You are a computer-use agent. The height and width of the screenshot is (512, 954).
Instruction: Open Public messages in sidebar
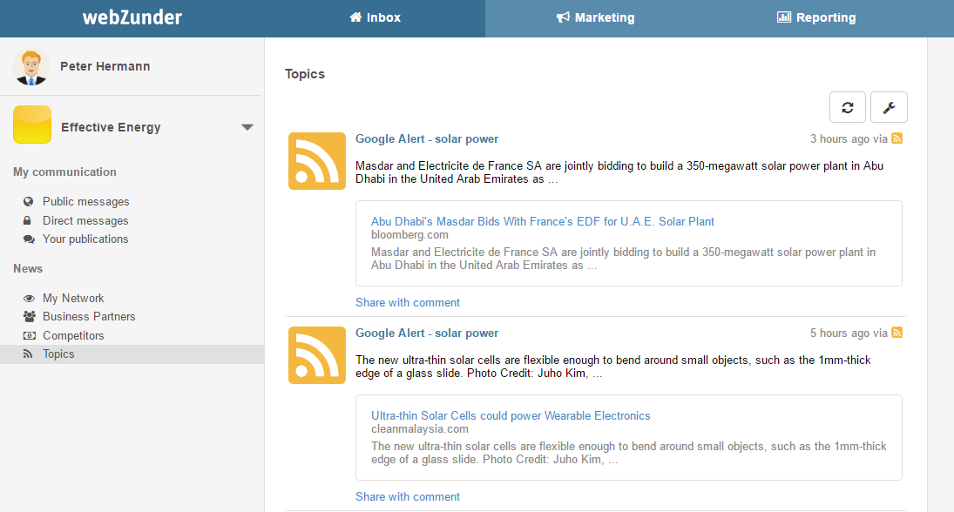click(85, 201)
